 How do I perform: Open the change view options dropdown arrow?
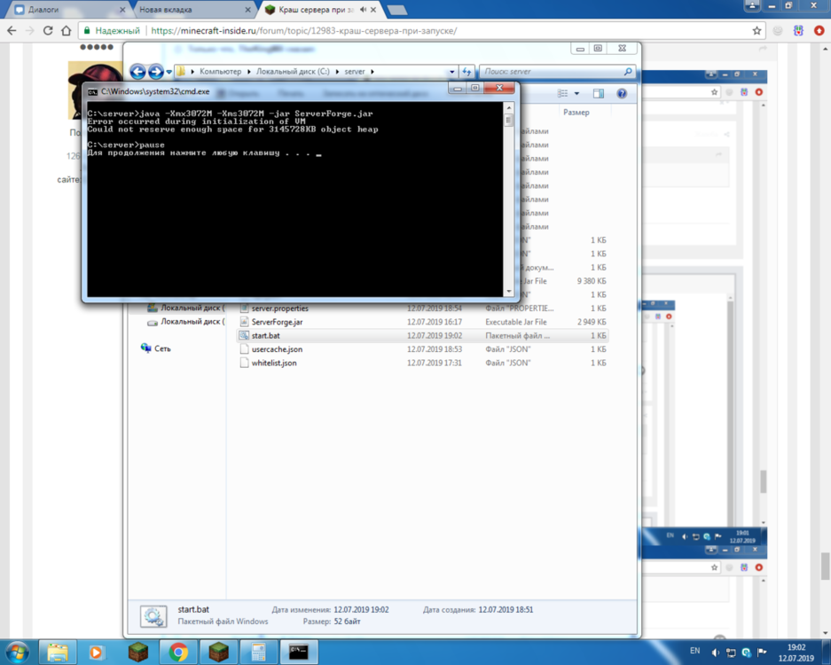pos(576,94)
